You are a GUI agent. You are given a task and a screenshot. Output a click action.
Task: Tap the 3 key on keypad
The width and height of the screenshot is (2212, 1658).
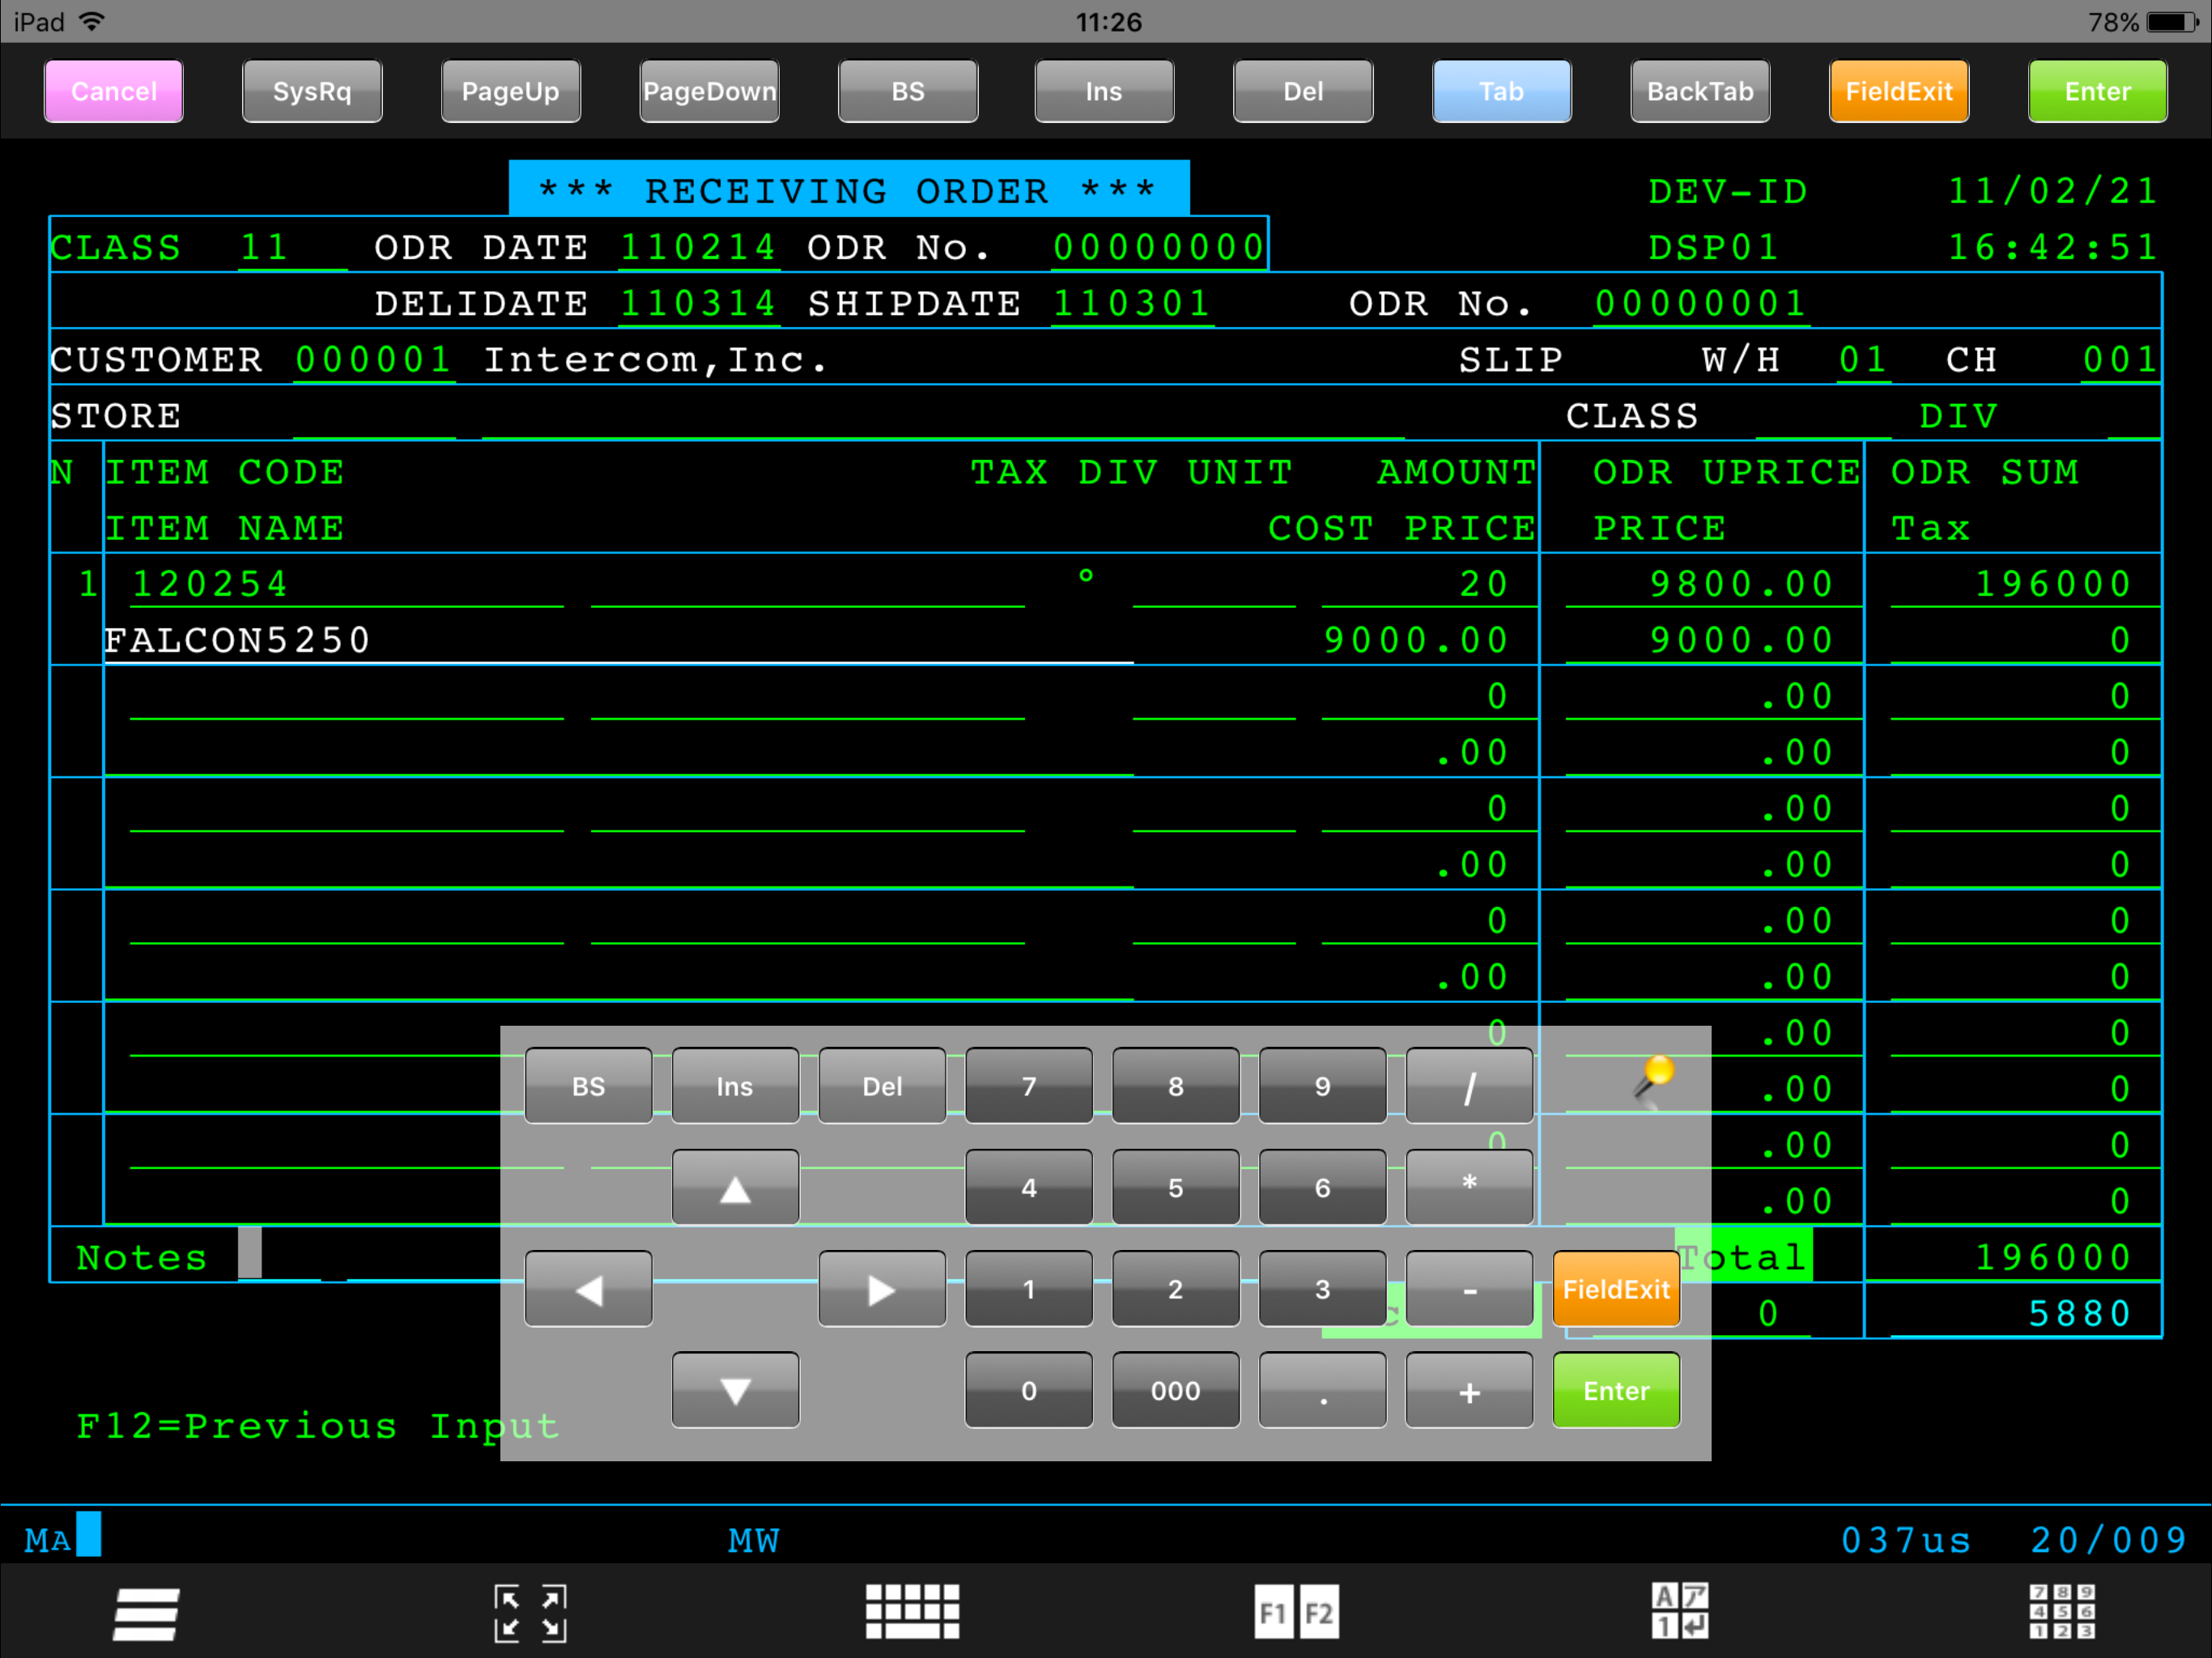pyautogui.click(x=1322, y=1289)
